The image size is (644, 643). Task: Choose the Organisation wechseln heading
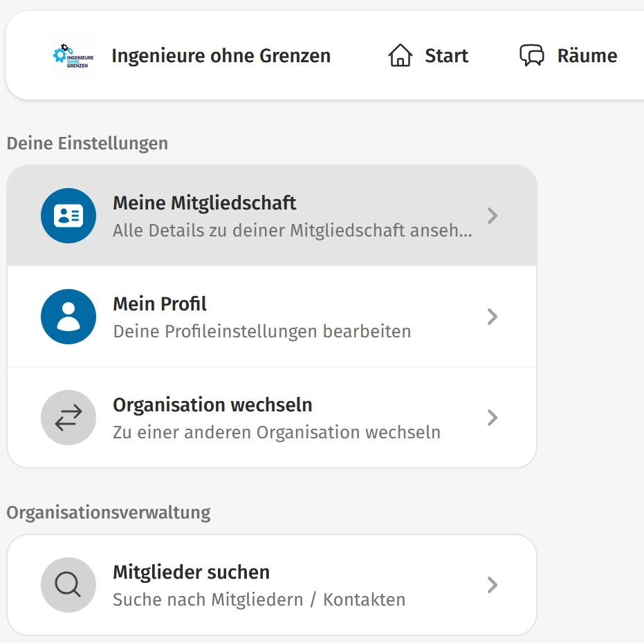click(212, 405)
